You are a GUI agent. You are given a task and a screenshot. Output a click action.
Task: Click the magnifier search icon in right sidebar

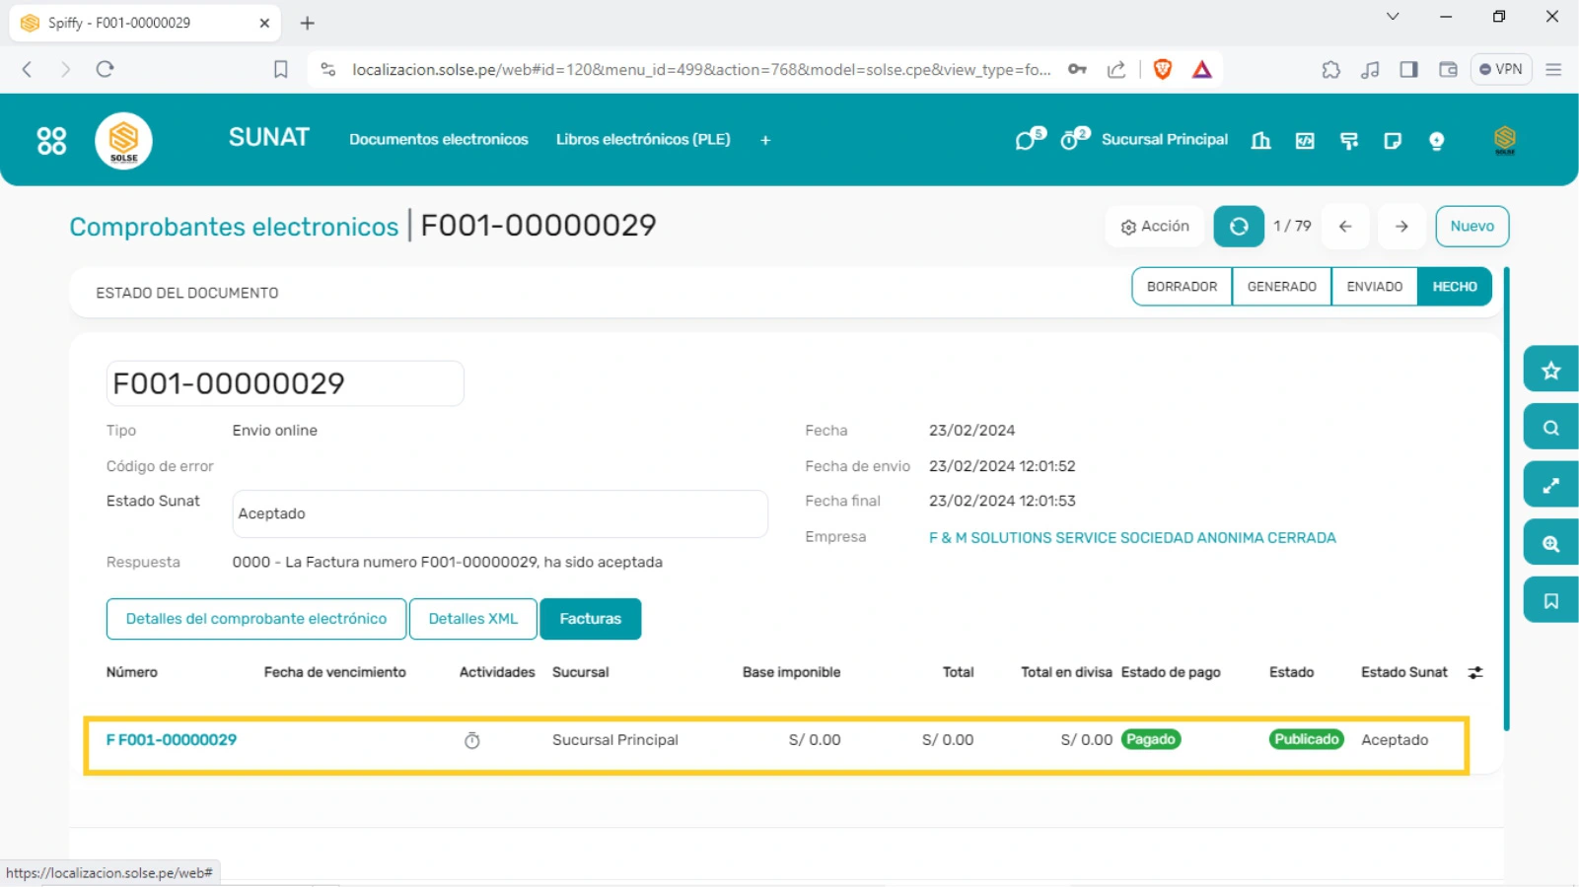coord(1550,428)
